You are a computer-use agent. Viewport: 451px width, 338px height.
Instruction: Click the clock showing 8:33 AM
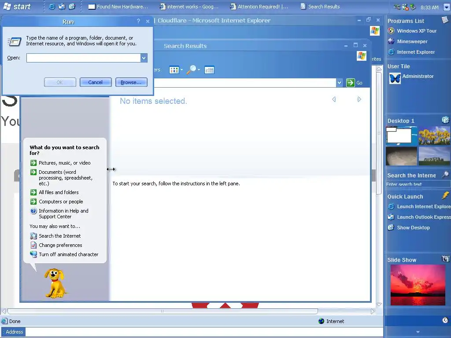429,7
